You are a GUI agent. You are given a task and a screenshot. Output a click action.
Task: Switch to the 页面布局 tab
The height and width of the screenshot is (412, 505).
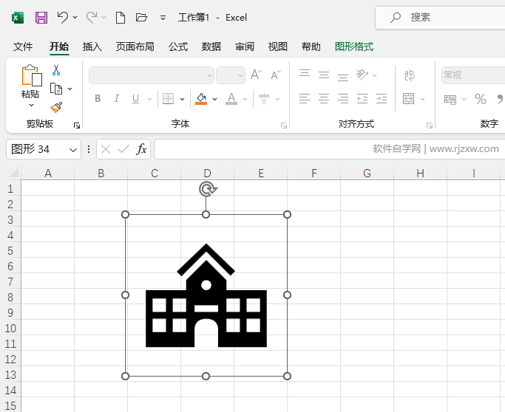tap(135, 47)
